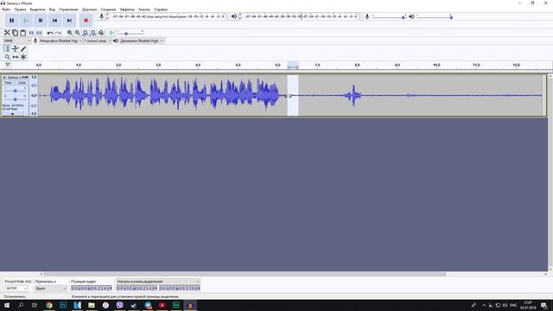
Task: Select the Multi-tool asterisk icon
Action: (23, 57)
